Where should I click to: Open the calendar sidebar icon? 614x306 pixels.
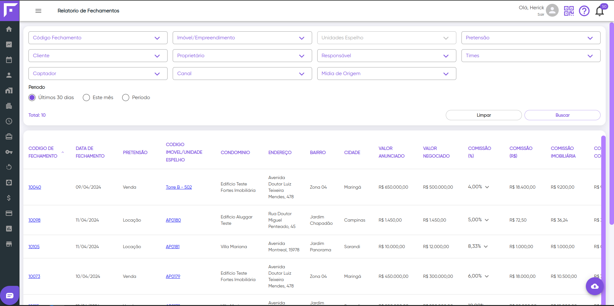[x=9, y=60]
